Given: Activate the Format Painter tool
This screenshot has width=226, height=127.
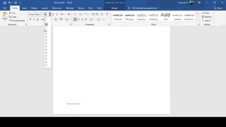Looking at the screenshot, I should click(x=17, y=20).
